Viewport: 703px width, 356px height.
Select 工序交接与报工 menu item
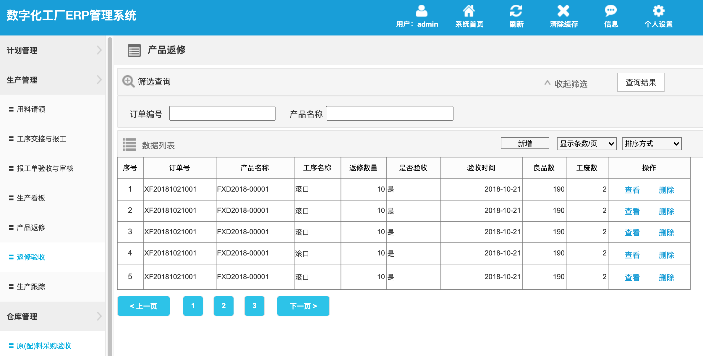pyautogui.click(x=41, y=139)
